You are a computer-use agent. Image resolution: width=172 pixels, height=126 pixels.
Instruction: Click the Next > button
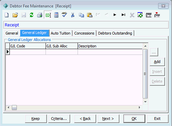tap(108, 119)
